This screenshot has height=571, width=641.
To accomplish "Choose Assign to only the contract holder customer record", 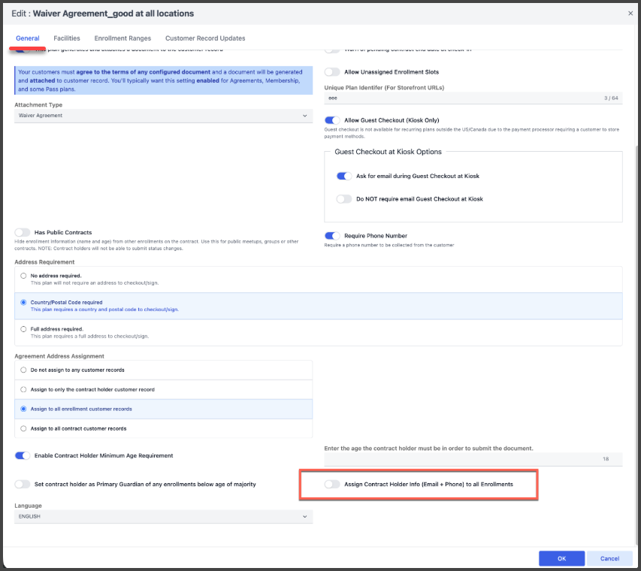I will coord(23,390).
